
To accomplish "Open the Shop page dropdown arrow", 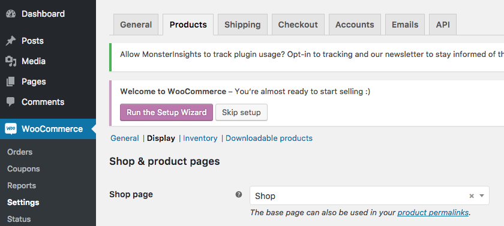I will tap(481, 195).
